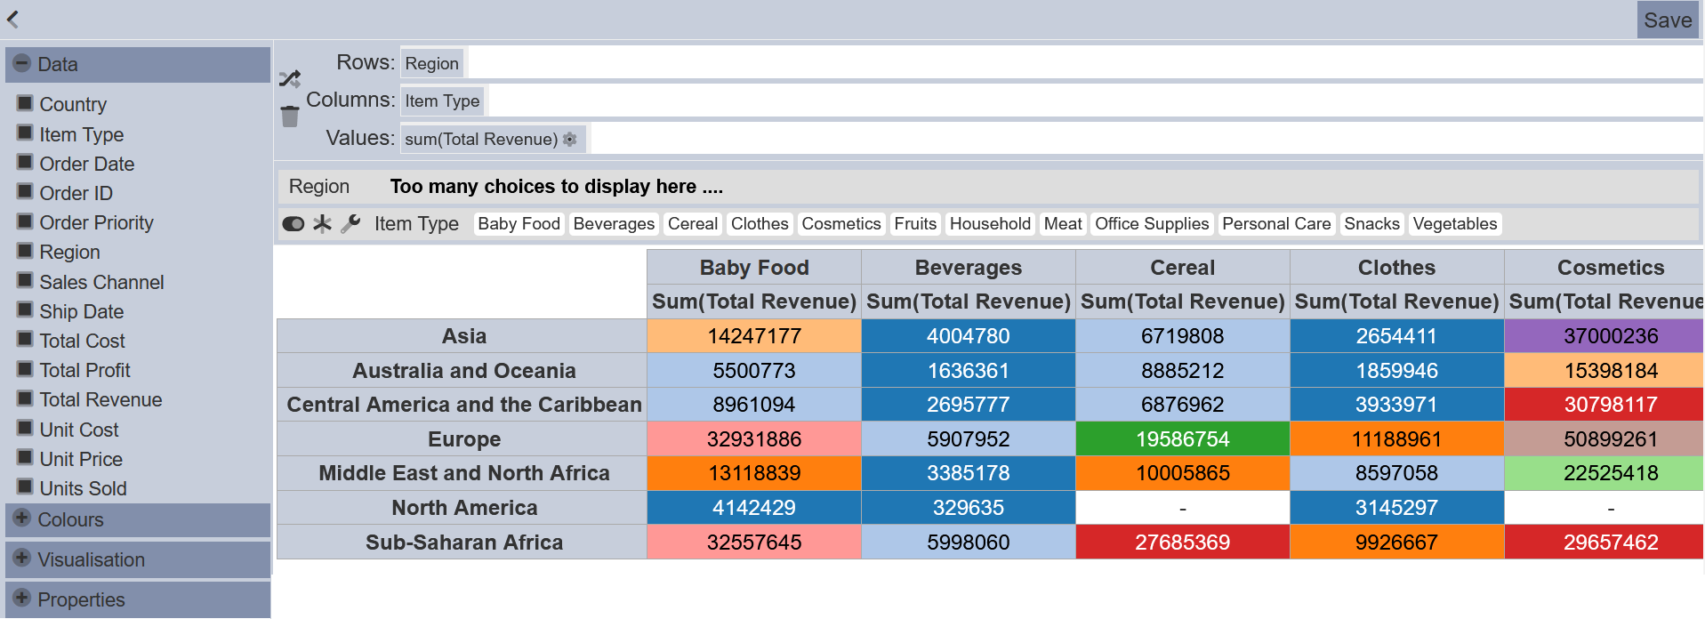This screenshot has width=1705, height=619.
Task: Click the Region filter label
Action: coord(319,187)
